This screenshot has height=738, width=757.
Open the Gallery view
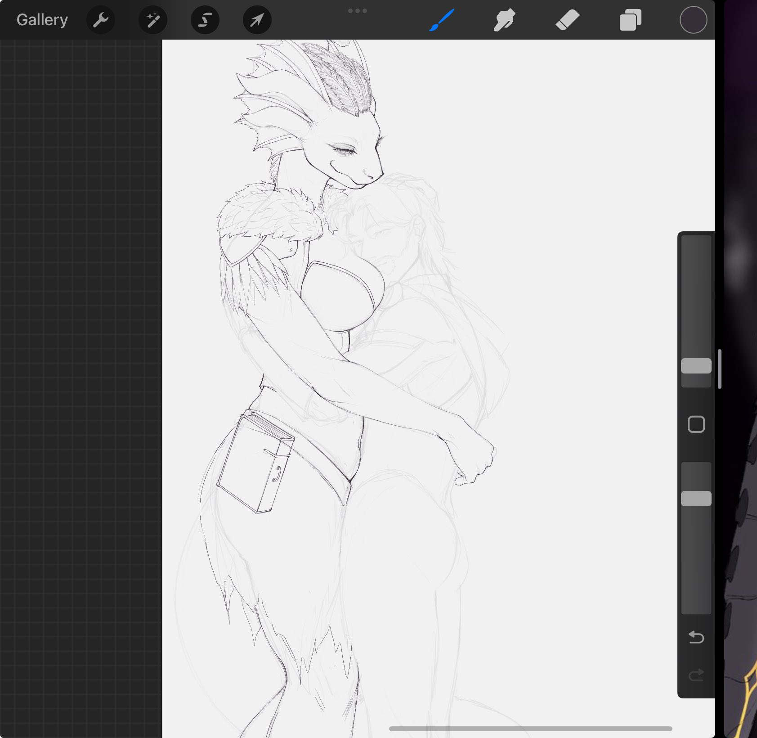[42, 20]
